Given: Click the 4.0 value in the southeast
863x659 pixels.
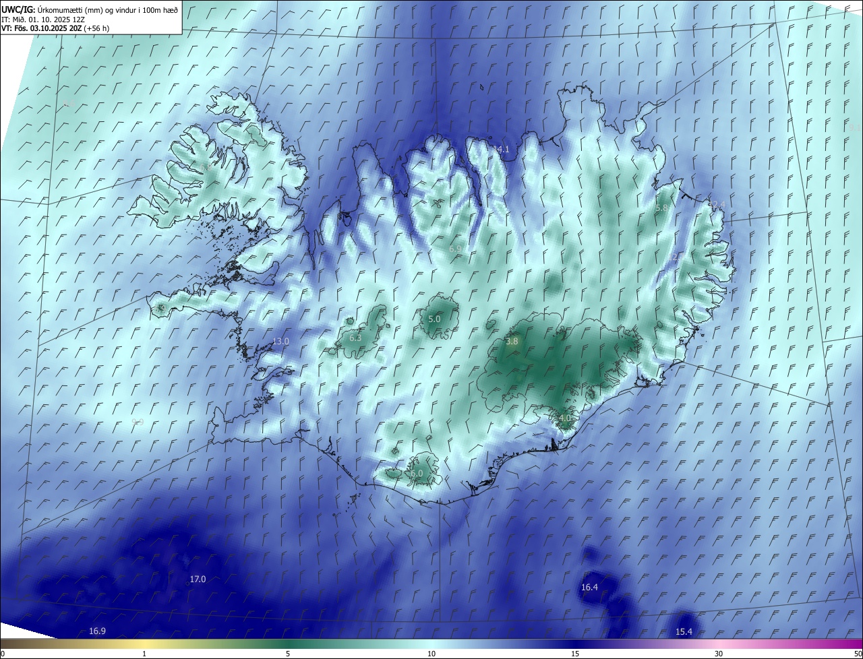Looking at the screenshot, I should (565, 418).
